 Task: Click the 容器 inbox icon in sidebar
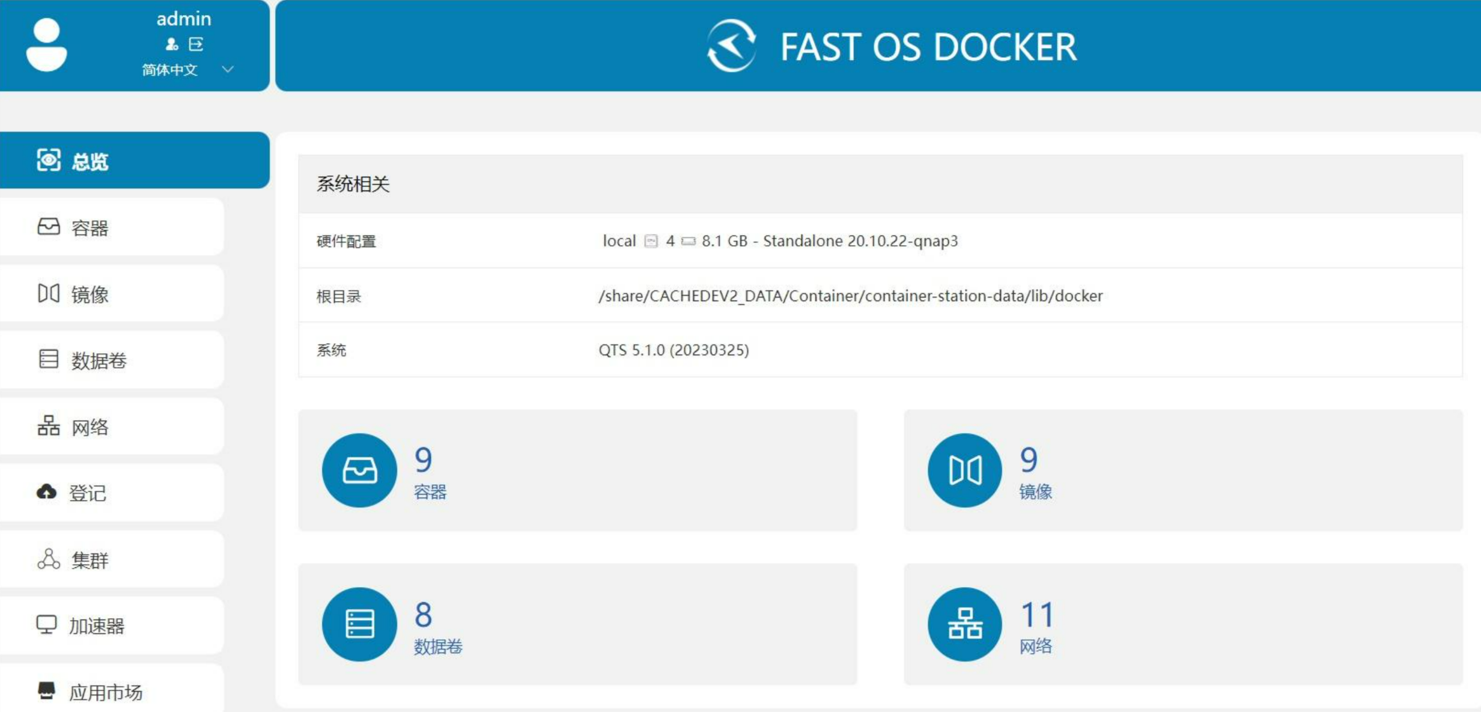pos(49,227)
